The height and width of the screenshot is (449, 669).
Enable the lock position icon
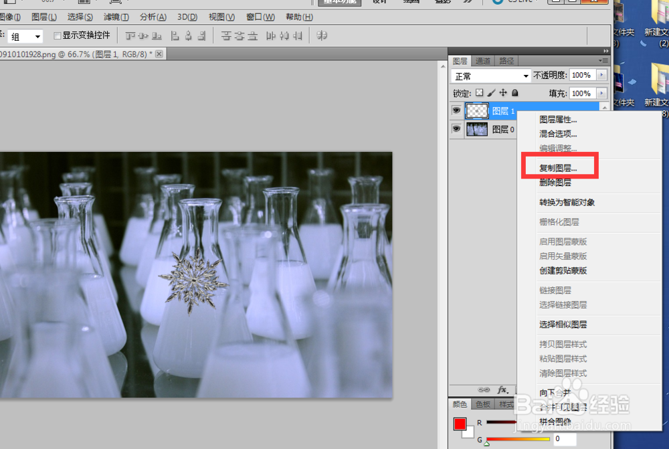tap(502, 93)
